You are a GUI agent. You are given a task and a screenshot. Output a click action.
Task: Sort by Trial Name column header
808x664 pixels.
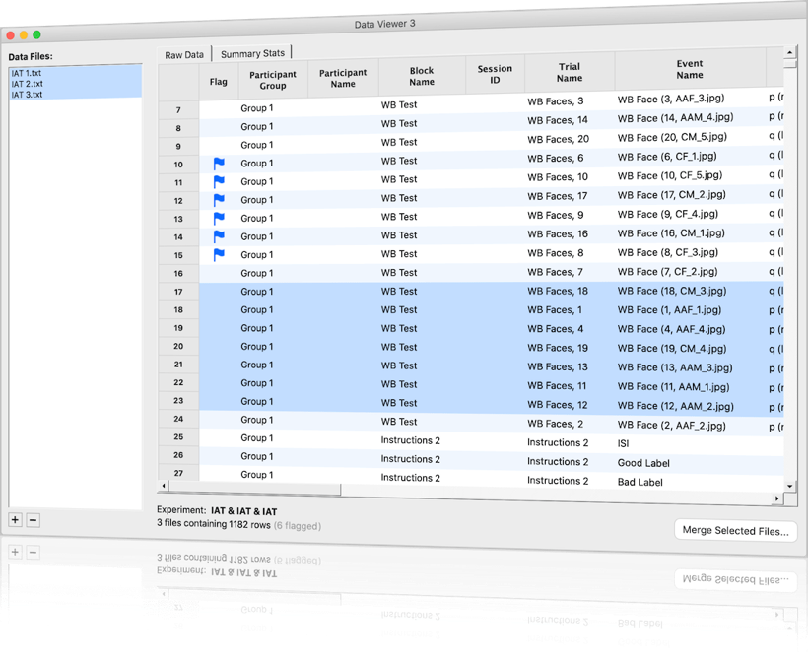coord(569,72)
